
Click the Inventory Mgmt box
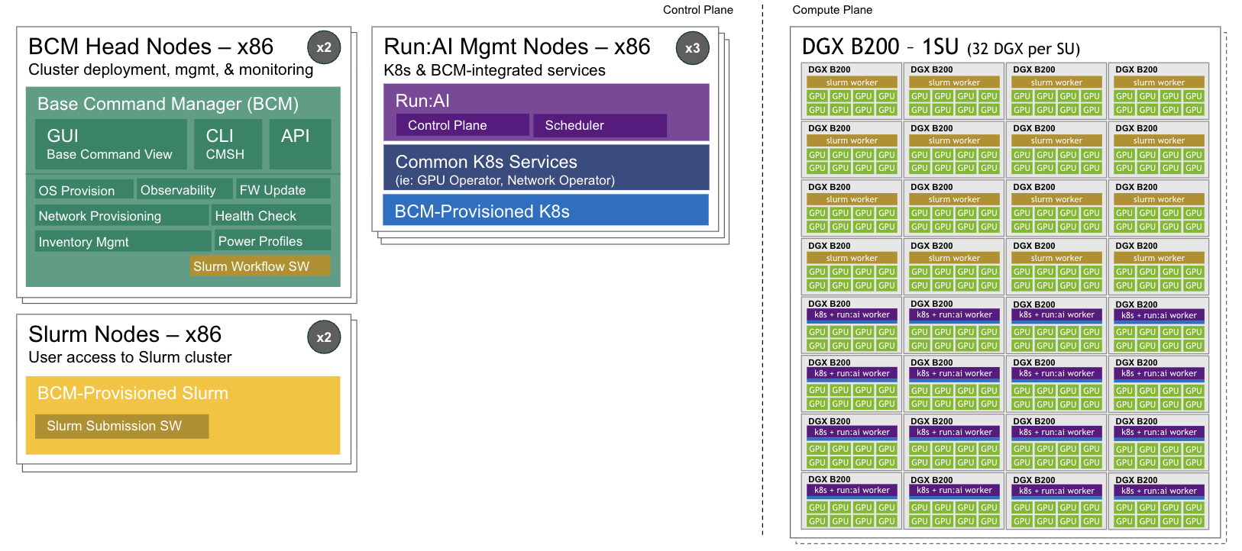point(121,242)
